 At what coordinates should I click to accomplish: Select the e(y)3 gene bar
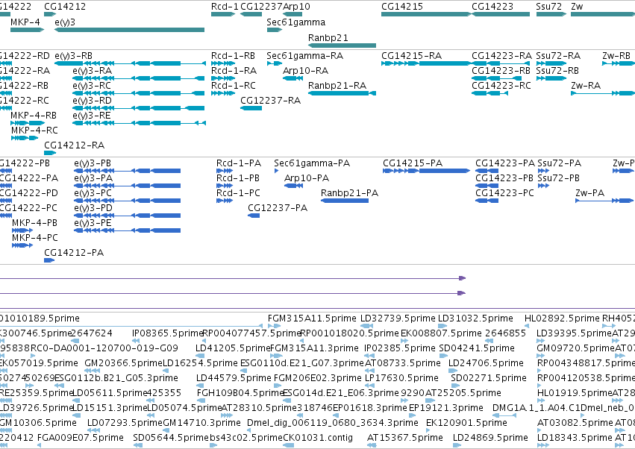pos(130,30)
